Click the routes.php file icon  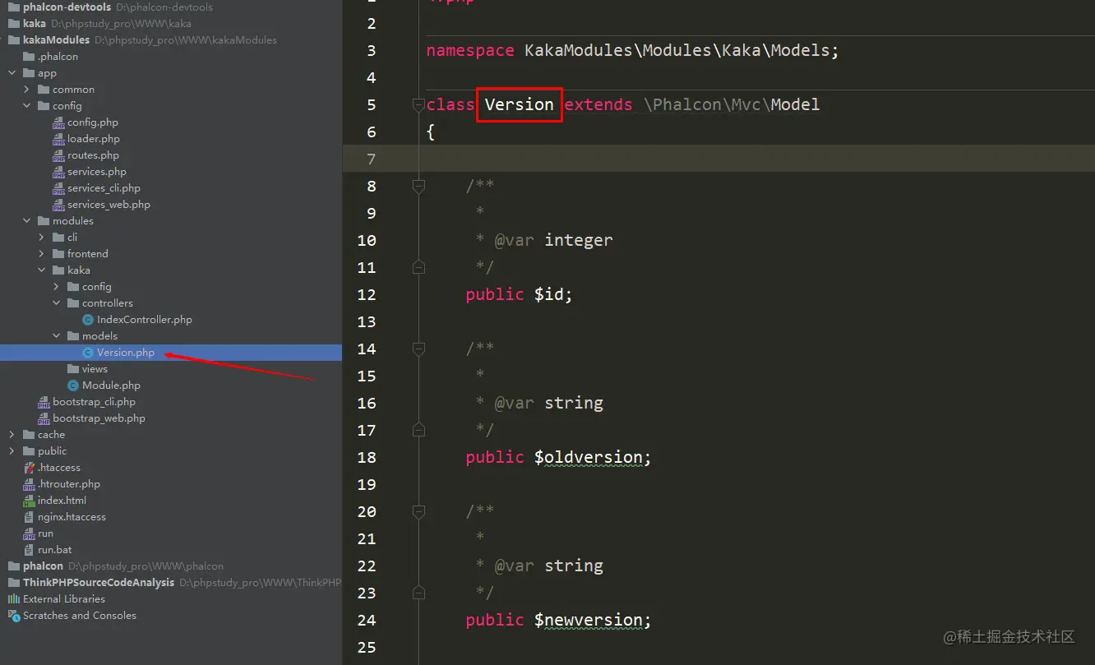(x=58, y=155)
